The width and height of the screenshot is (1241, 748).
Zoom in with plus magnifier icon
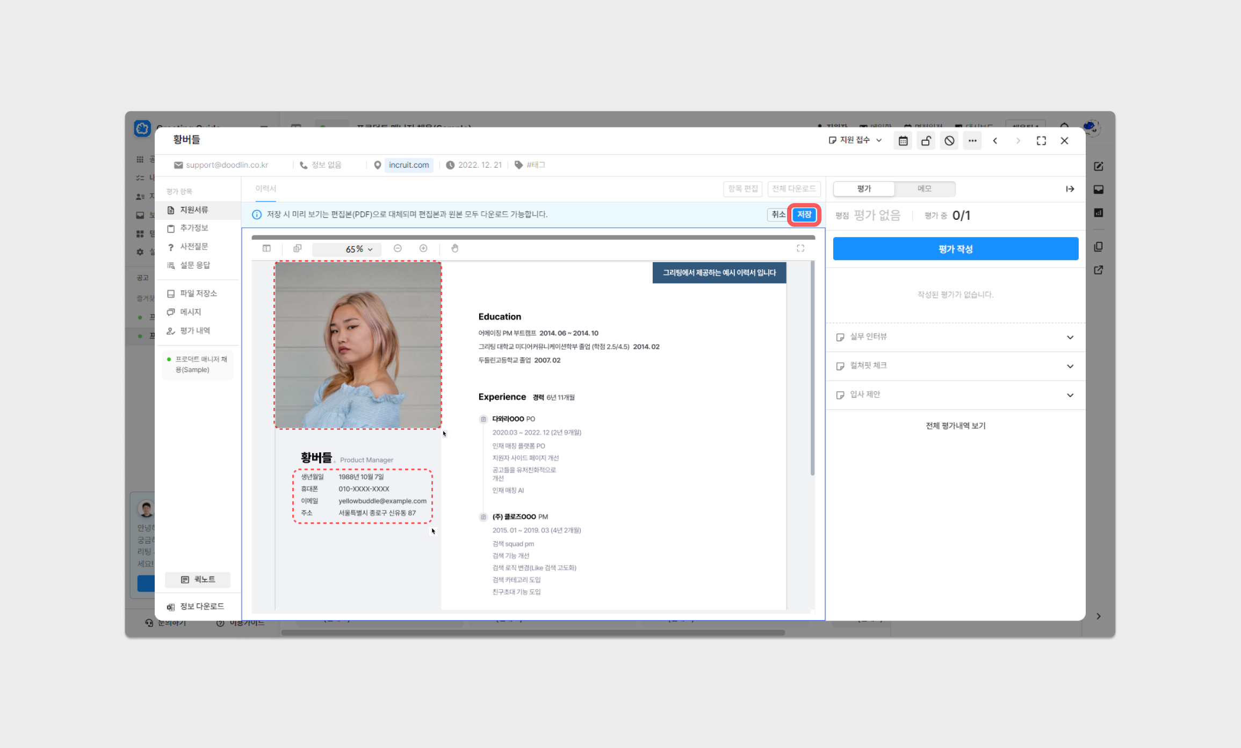[423, 248]
